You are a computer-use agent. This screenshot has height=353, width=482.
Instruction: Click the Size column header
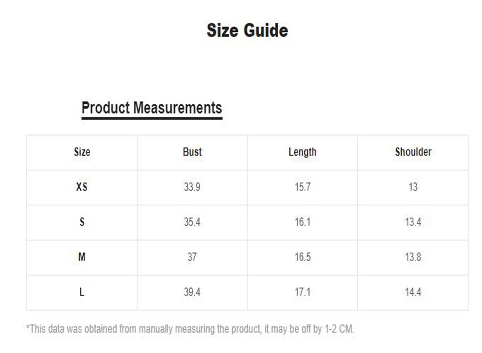82,152
